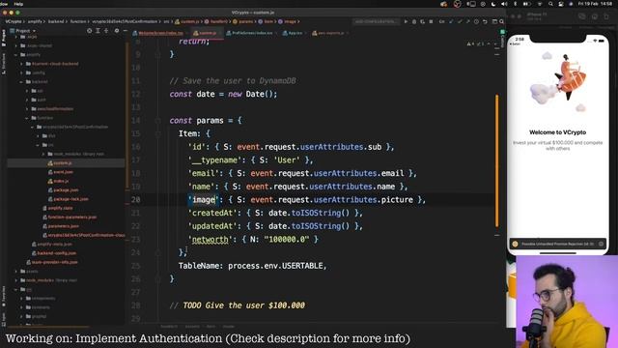
Task: Click the locate/select opened file target icon
Action: [x=90, y=31]
